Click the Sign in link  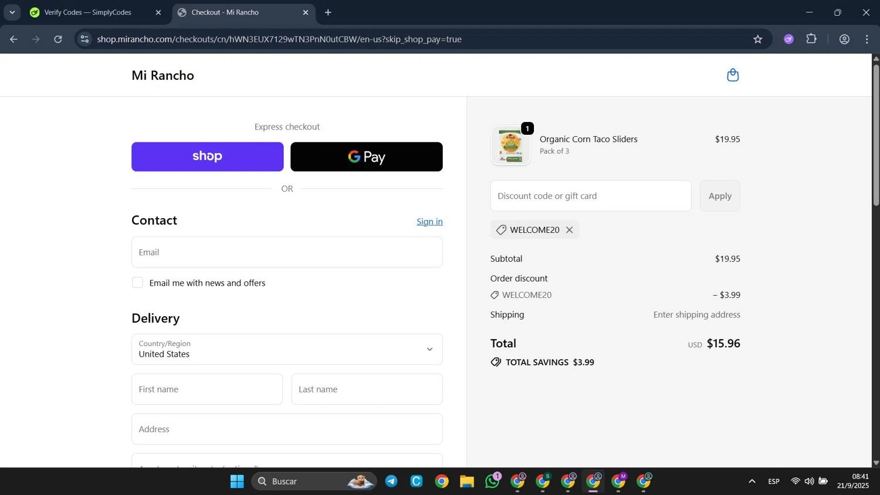(x=429, y=222)
